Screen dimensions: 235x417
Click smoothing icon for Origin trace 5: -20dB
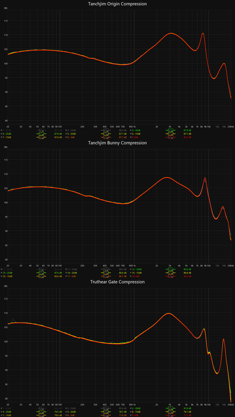pyautogui.click(x=106, y=134)
